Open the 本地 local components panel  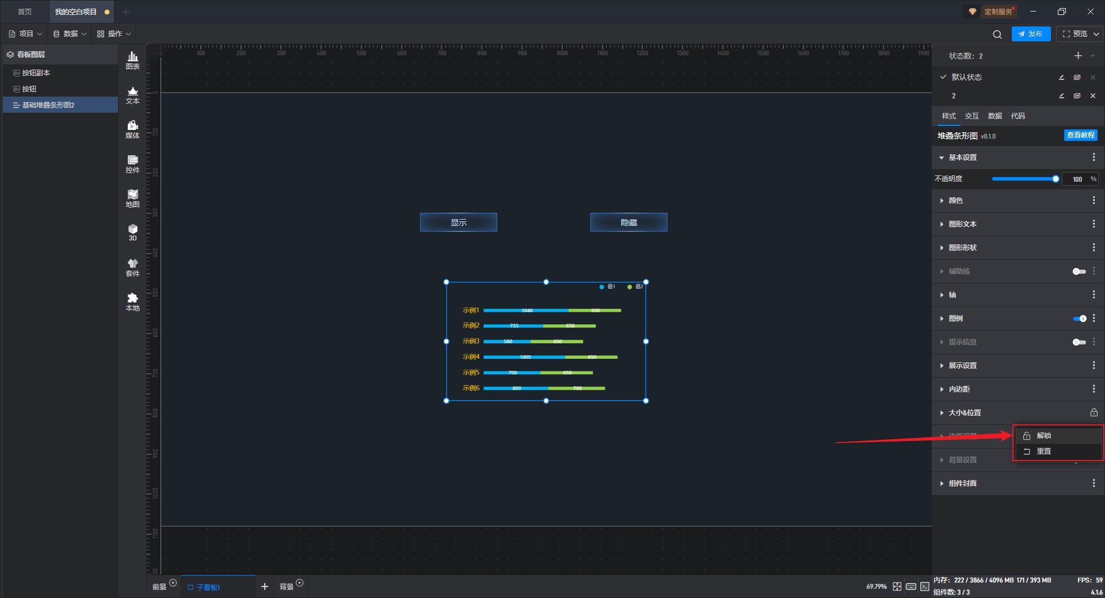click(132, 302)
